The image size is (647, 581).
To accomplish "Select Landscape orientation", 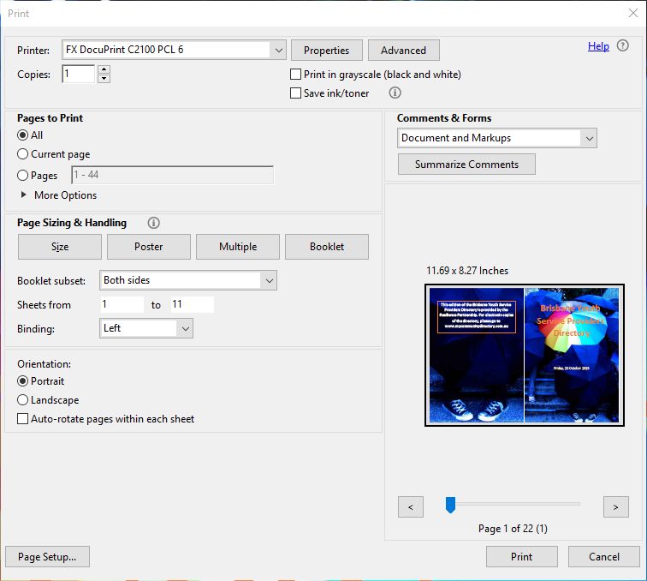I will pyautogui.click(x=23, y=400).
